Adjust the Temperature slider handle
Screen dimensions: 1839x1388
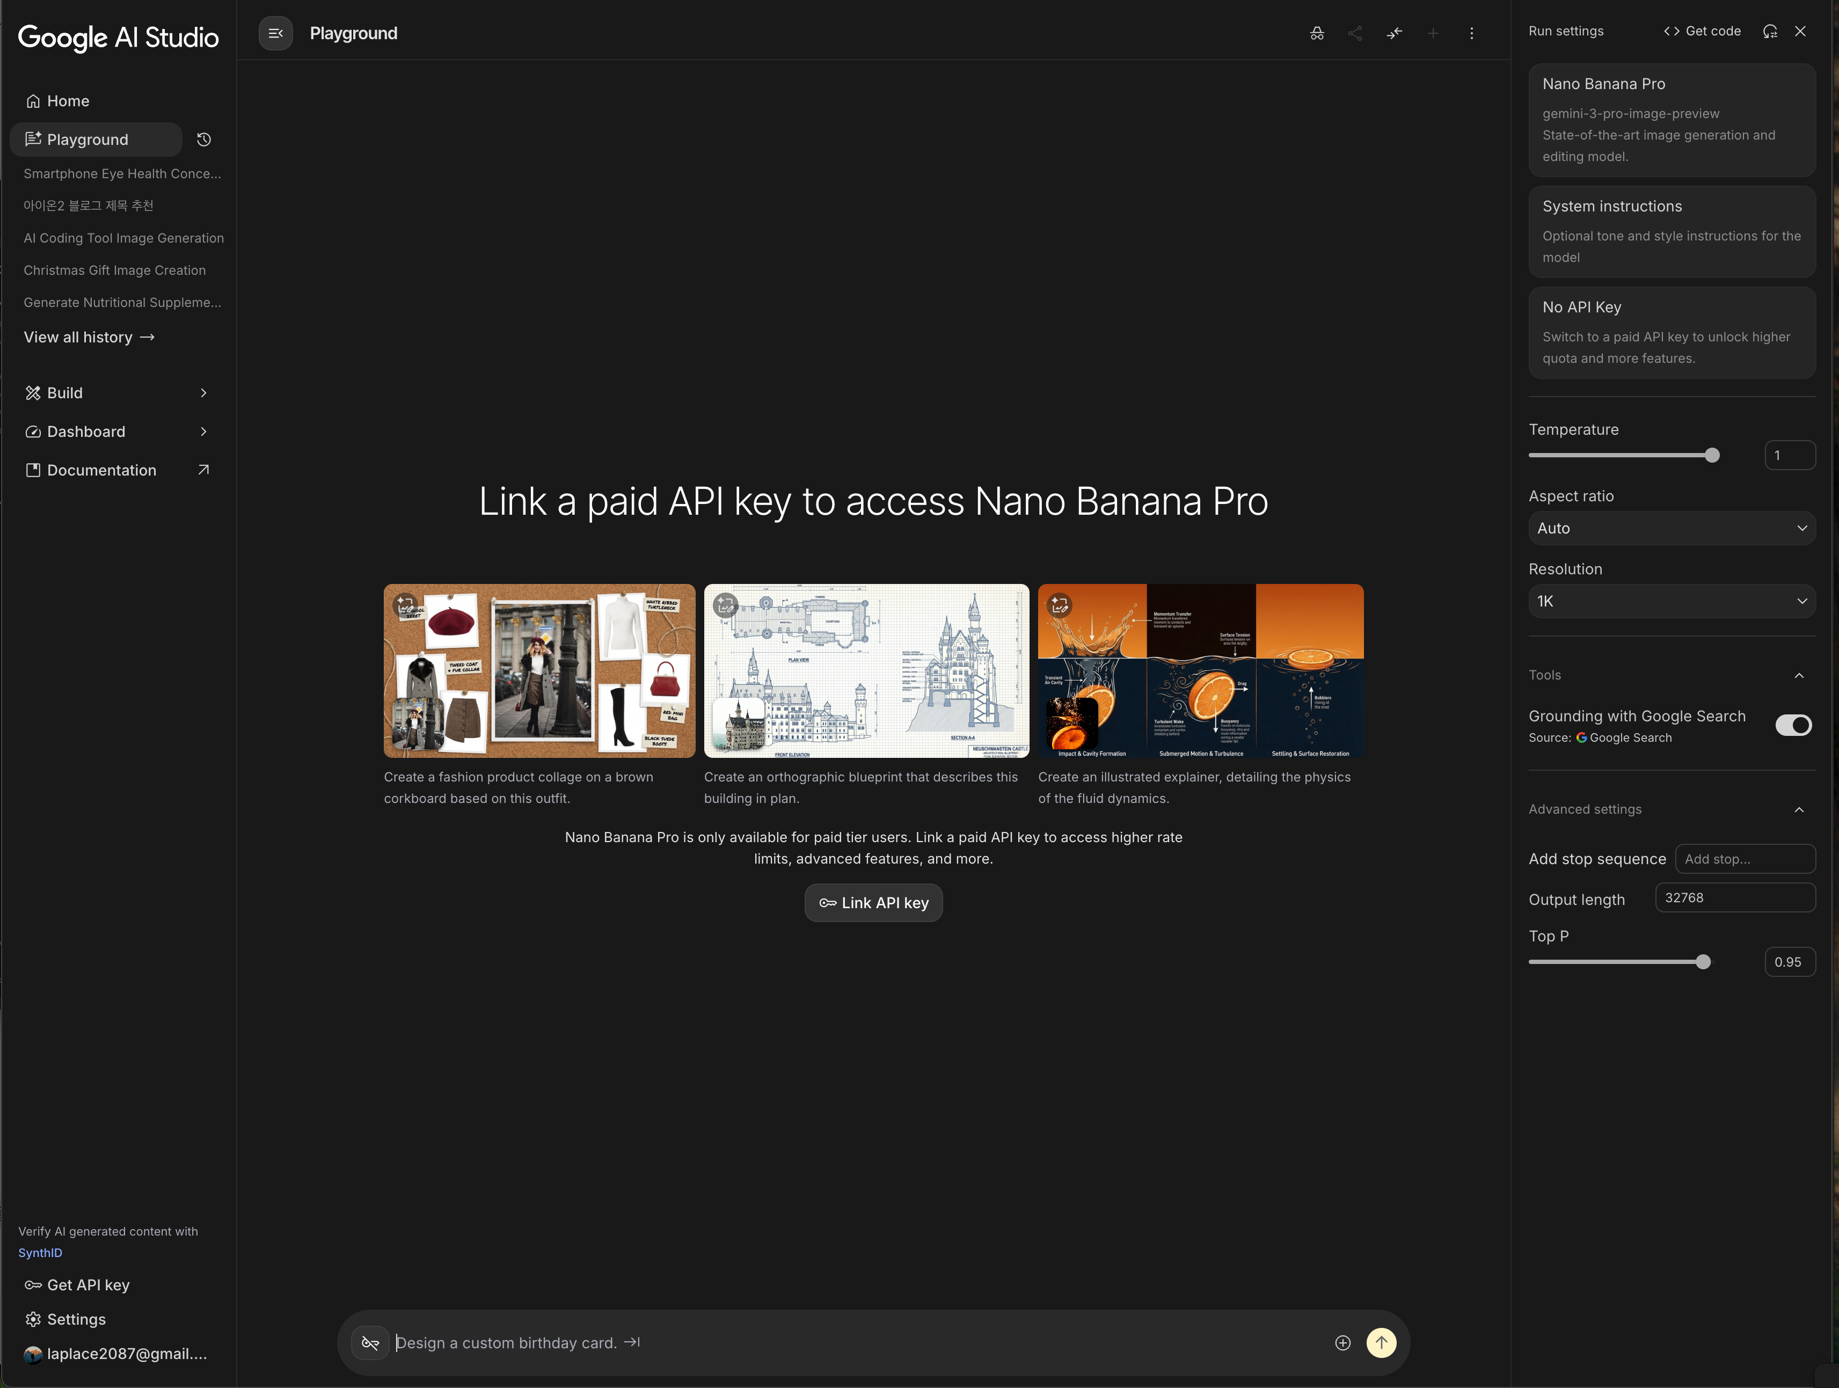pyautogui.click(x=1712, y=456)
